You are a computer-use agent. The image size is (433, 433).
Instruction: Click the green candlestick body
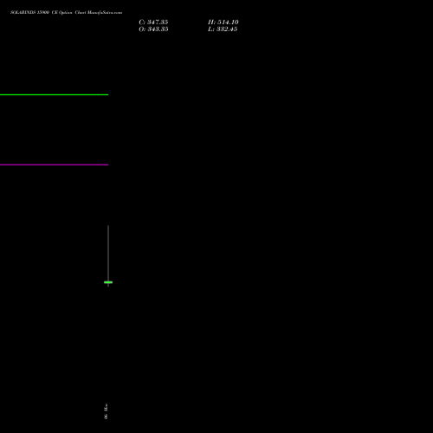108,282
